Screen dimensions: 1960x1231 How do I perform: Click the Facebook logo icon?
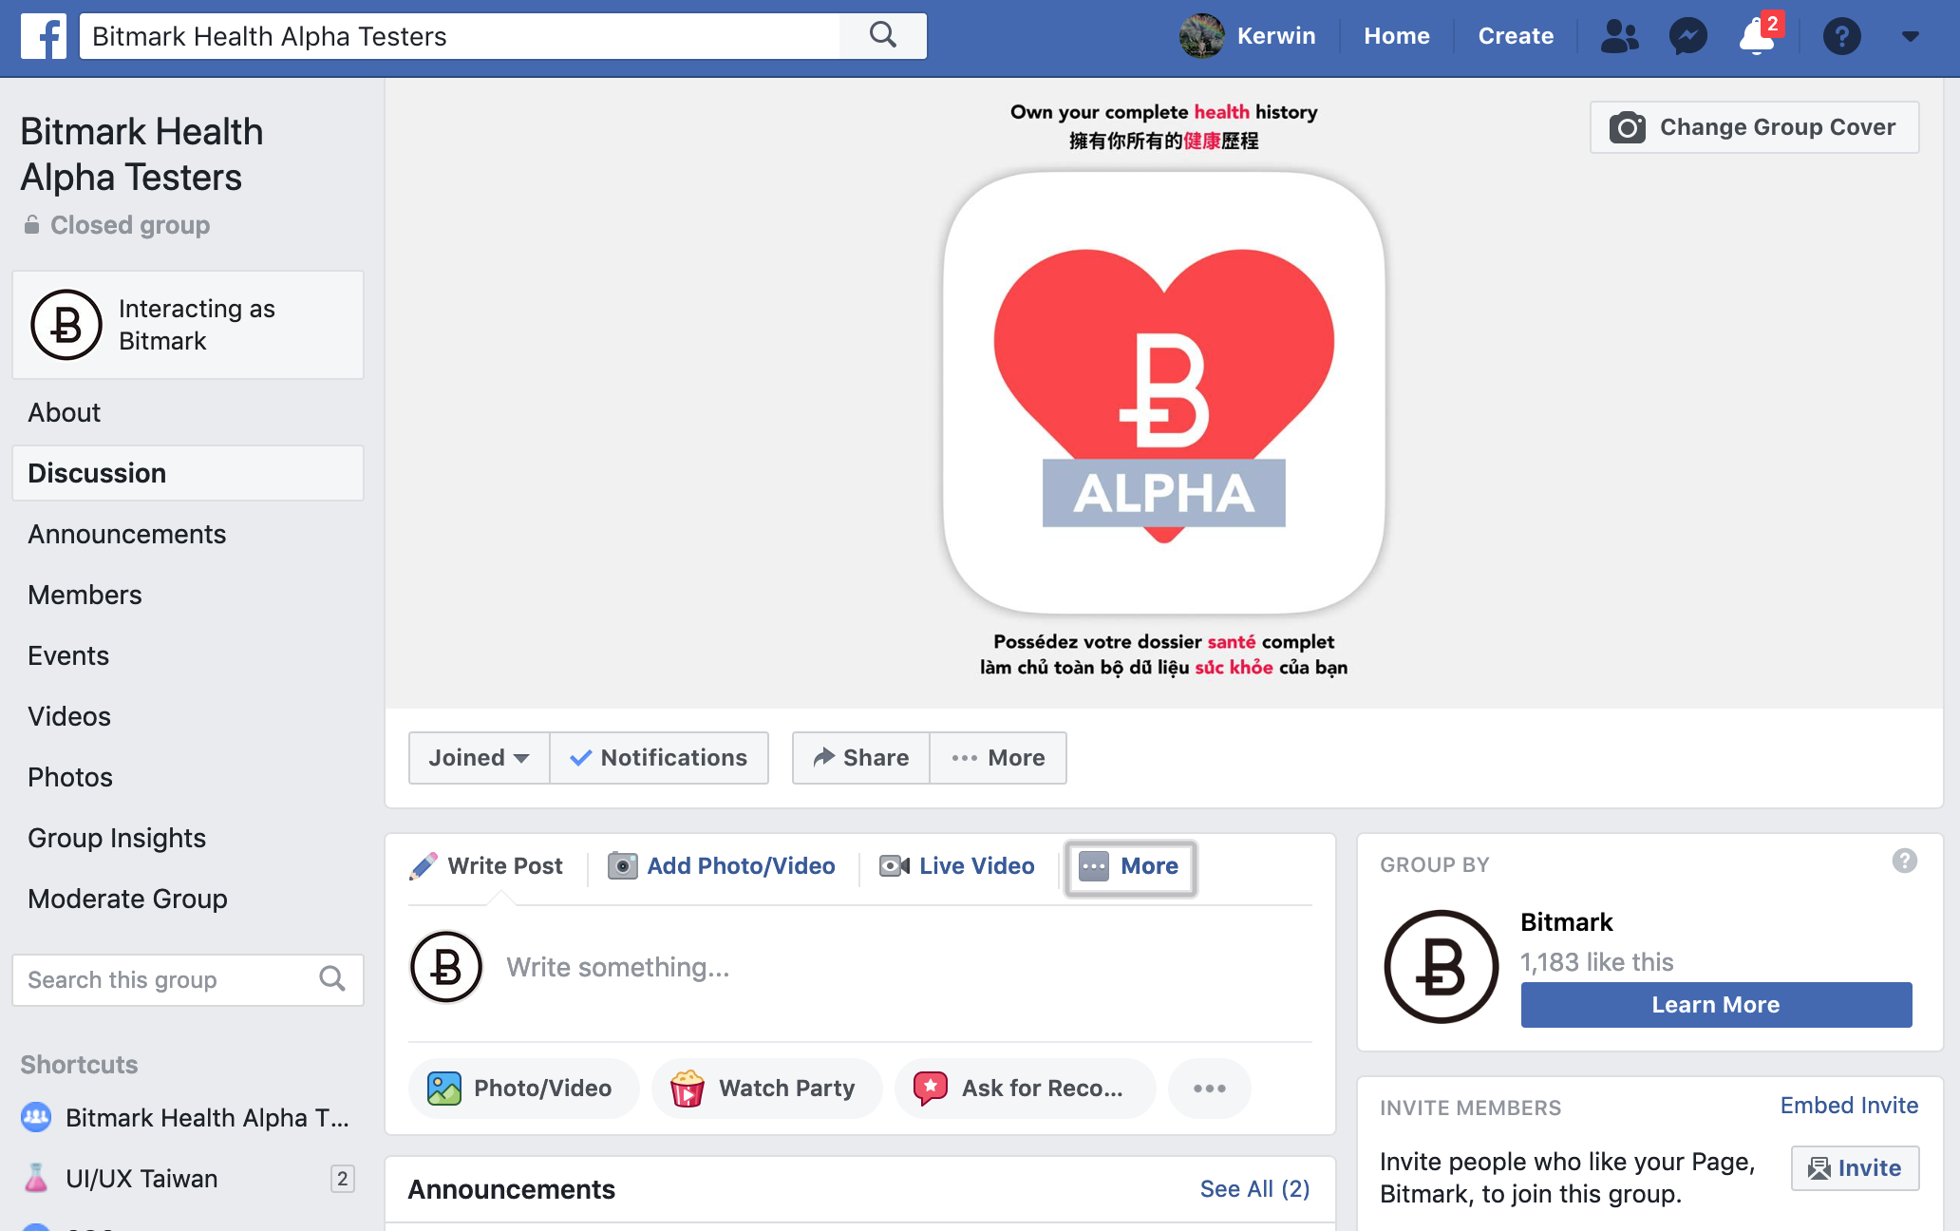tap(44, 37)
